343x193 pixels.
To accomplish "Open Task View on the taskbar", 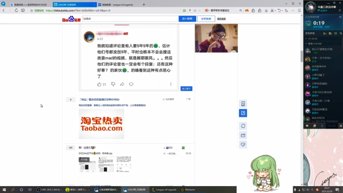I will (x=30, y=189).
